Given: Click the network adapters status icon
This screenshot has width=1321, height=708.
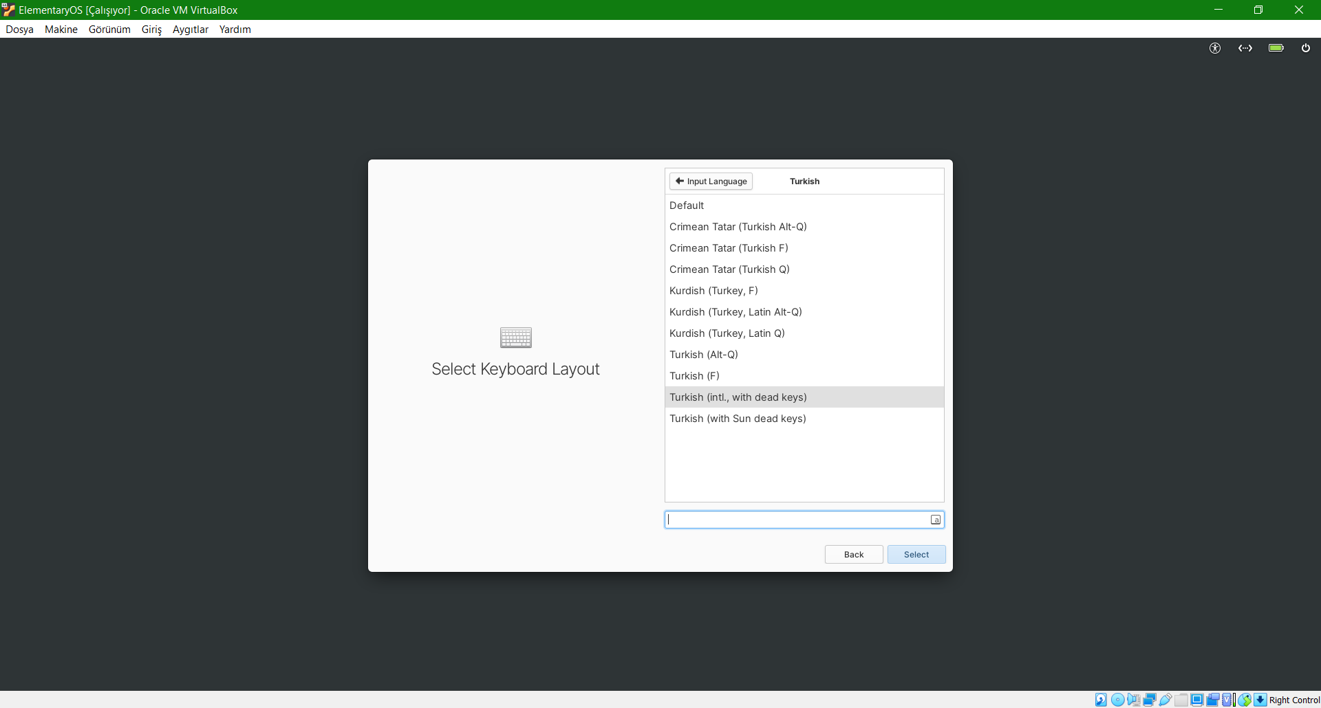Looking at the screenshot, I should tap(1150, 700).
